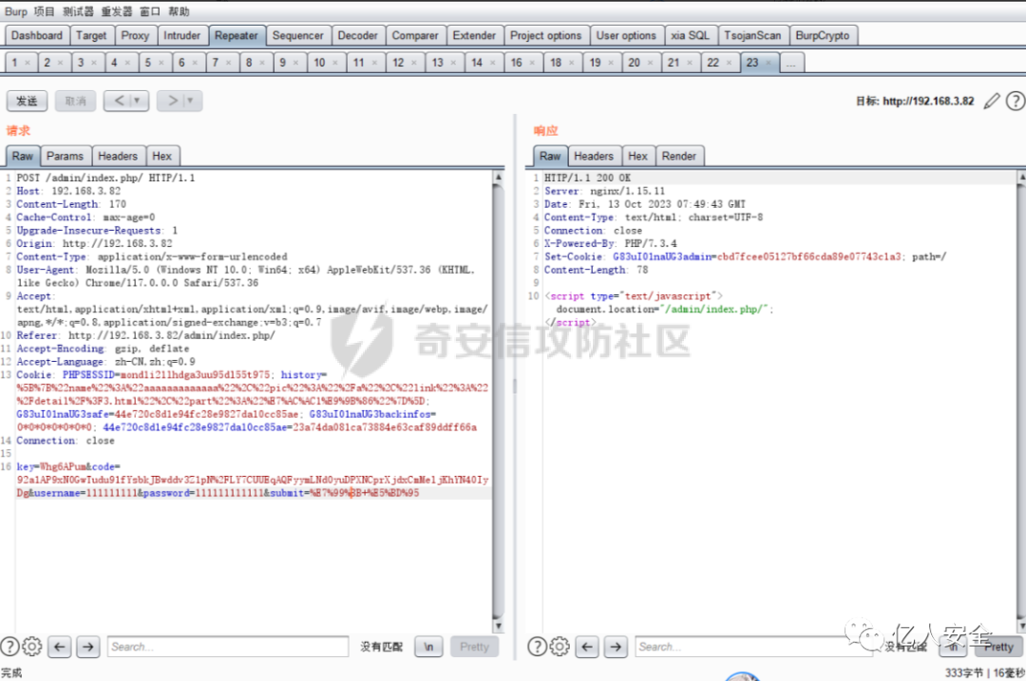The width and height of the screenshot is (1026, 681).
Task: Toggle Pretty view in request pane
Action: click(474, 646)
